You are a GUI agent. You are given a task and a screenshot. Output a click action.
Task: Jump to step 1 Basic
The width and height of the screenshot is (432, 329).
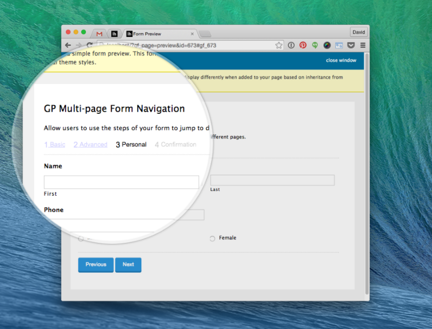(55, 144)
